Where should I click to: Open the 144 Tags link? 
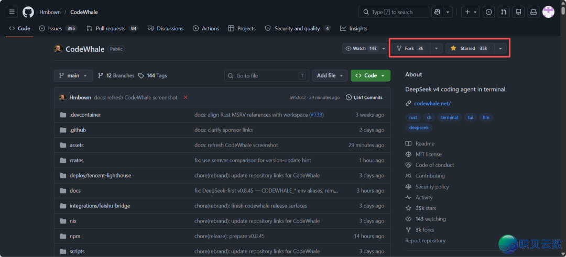(153, 76)
